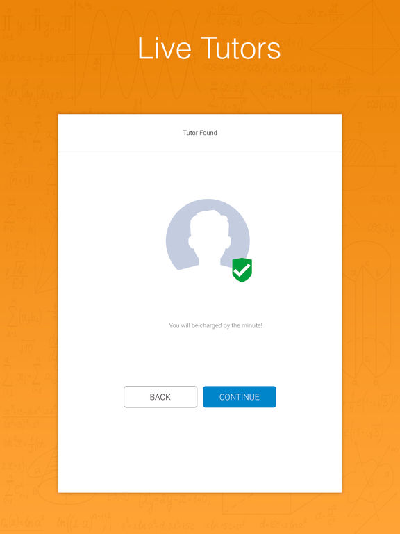Click the divider line beneath Tutor Found
This screenshot has height=534, width=400.
point(200,152)
